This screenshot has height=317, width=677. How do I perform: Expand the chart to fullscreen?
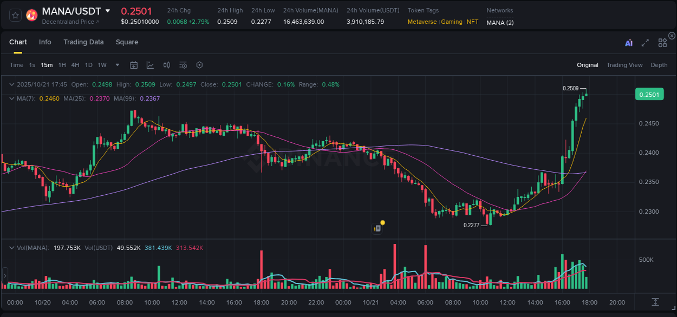click(x=645, y=42)
